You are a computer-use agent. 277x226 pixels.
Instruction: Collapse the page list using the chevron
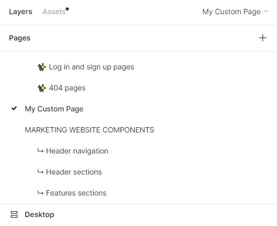pos(266,12)
